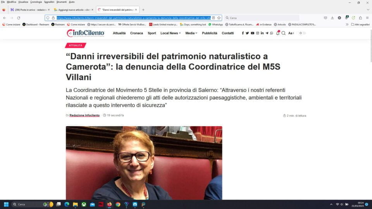Open the in Evidenza bookmark
Image resolution: width=372 pixels, height=209 pixels.
(263, 24)
